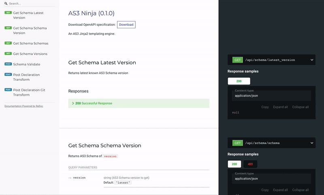The image size is (324, 195).
Task: Open Get Schema Schema Version sidebar item
Action: tap(30, 30)
